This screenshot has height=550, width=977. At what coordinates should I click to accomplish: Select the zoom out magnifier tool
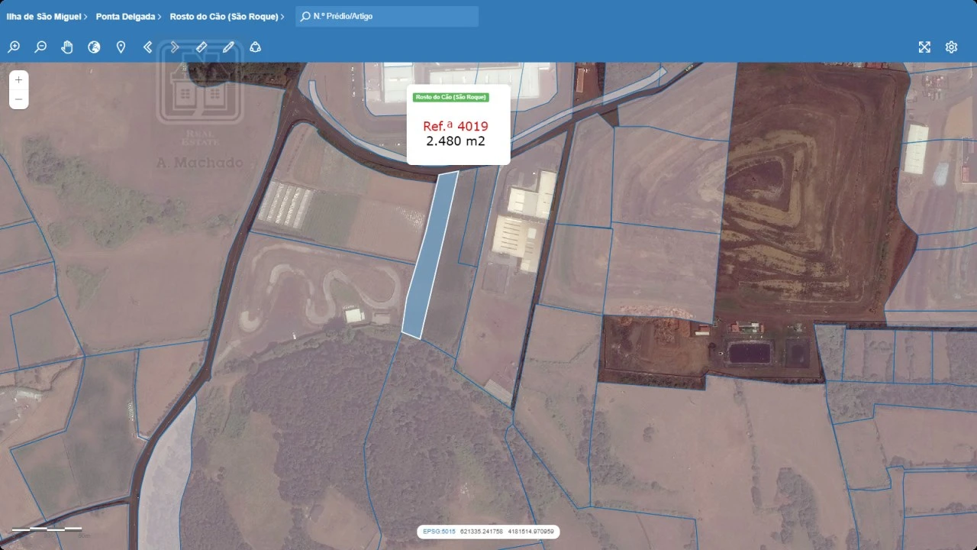click(x=40, y=47)
